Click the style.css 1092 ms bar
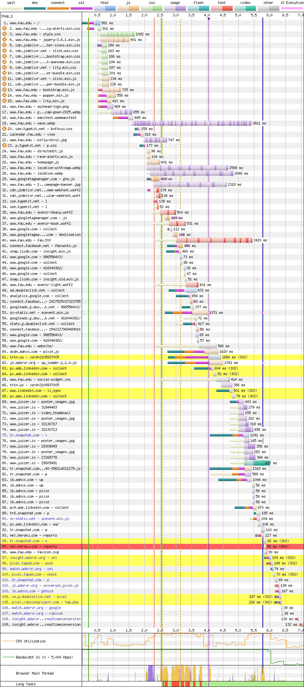This screenshot has width=304, height=687. (117, 34)
